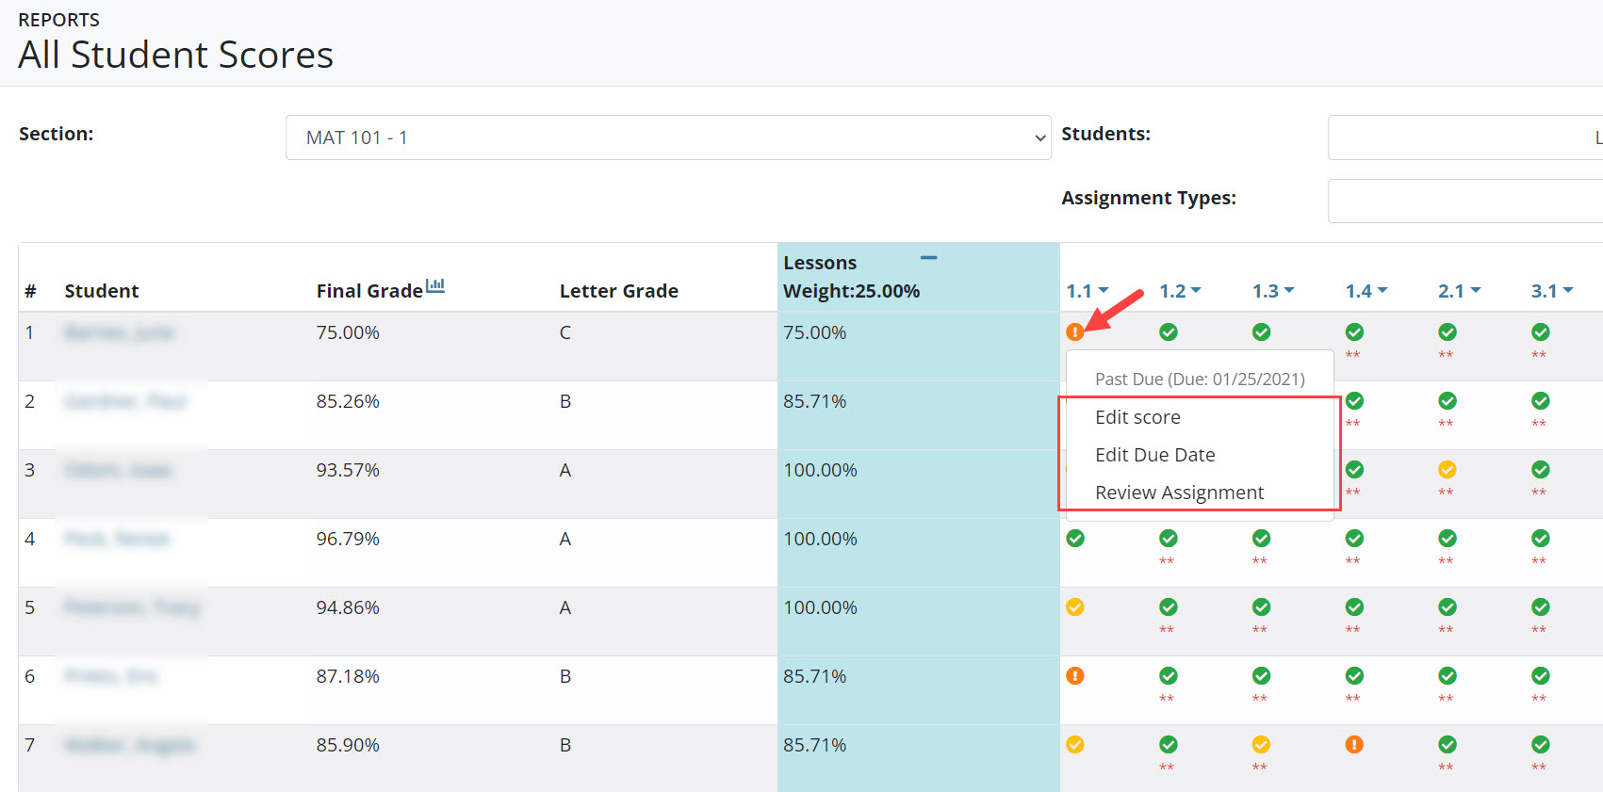This screenshot has width=1603, height=792.
Task: Click the letter grade C in row 1
Action: pyautogui.click(x=565, y=332)
